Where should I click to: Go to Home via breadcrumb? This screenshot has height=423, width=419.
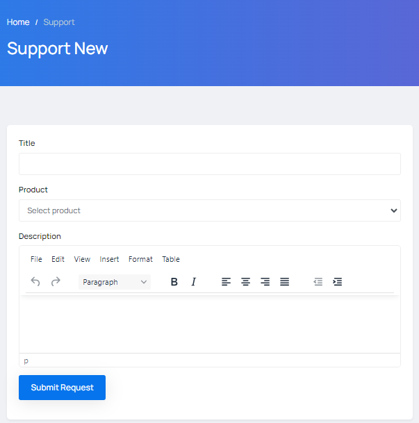[x=18, y=22]
